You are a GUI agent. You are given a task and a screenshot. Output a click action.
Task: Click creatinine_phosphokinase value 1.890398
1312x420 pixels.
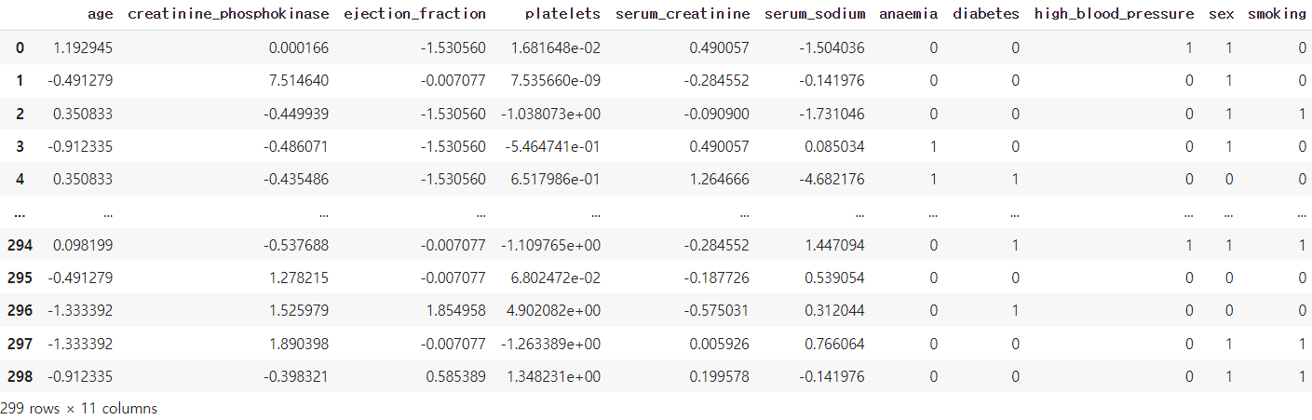click(300, 344)
